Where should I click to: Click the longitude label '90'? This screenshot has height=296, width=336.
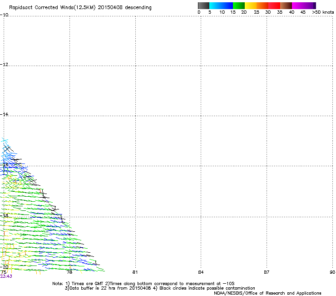pos(332,272)
